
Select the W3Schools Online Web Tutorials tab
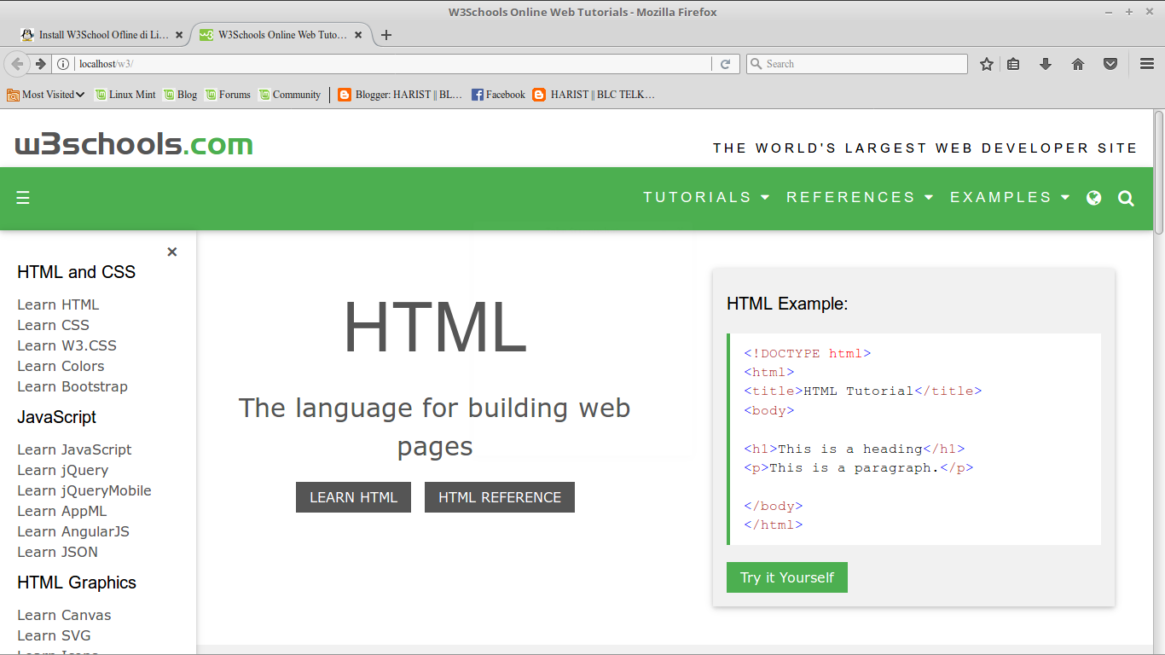tap(280, 35)
